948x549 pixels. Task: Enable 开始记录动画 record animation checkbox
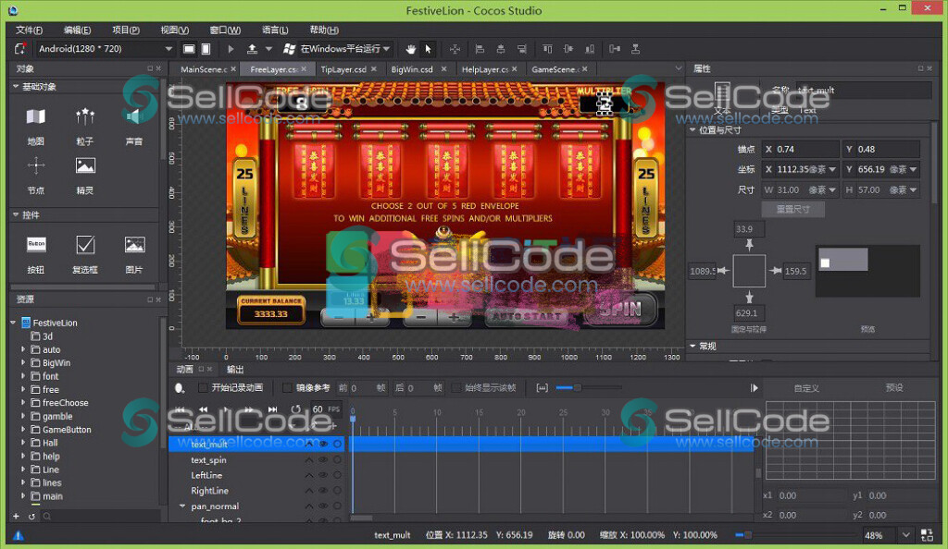pyautogui.click(x=204, y=388)
